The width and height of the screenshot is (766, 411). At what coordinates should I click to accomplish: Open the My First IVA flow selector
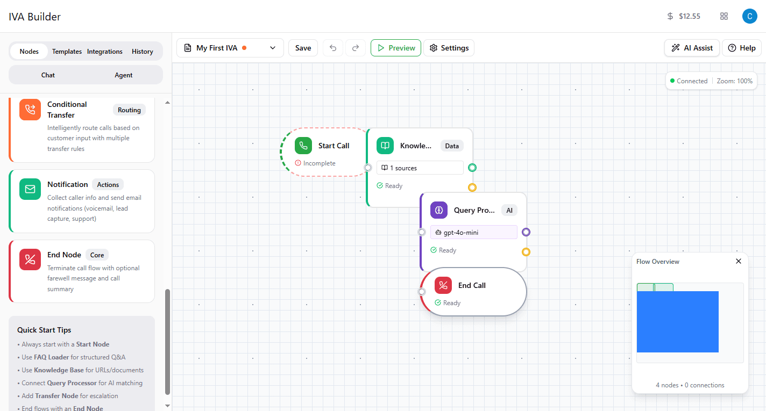coord(230,48)
